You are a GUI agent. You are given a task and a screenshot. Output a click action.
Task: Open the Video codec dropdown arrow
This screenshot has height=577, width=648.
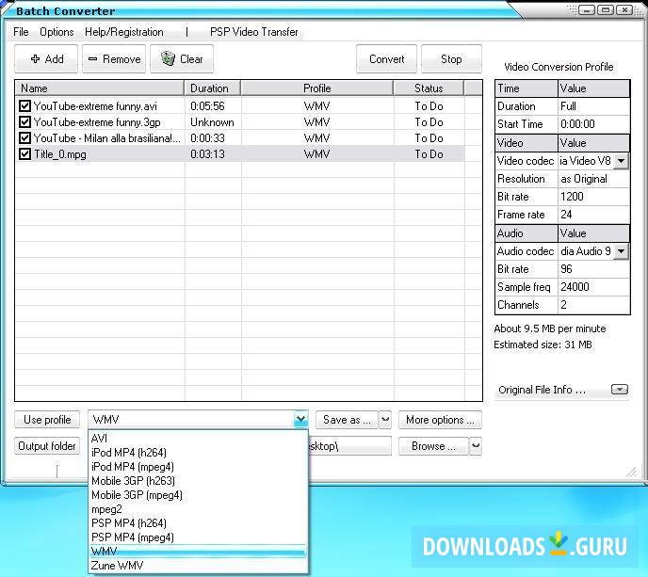pyautogui.click(x=621, y=161)
